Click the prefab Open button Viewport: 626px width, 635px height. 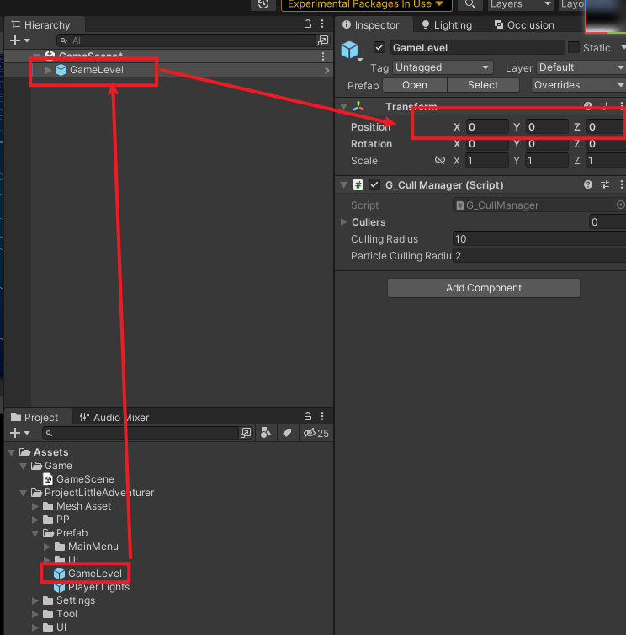[x=414, y=85]
